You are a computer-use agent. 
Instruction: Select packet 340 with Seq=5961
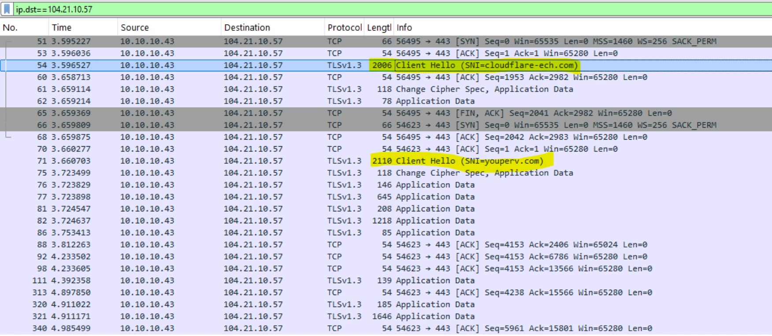pyautogui.click(x=386, y=328)
